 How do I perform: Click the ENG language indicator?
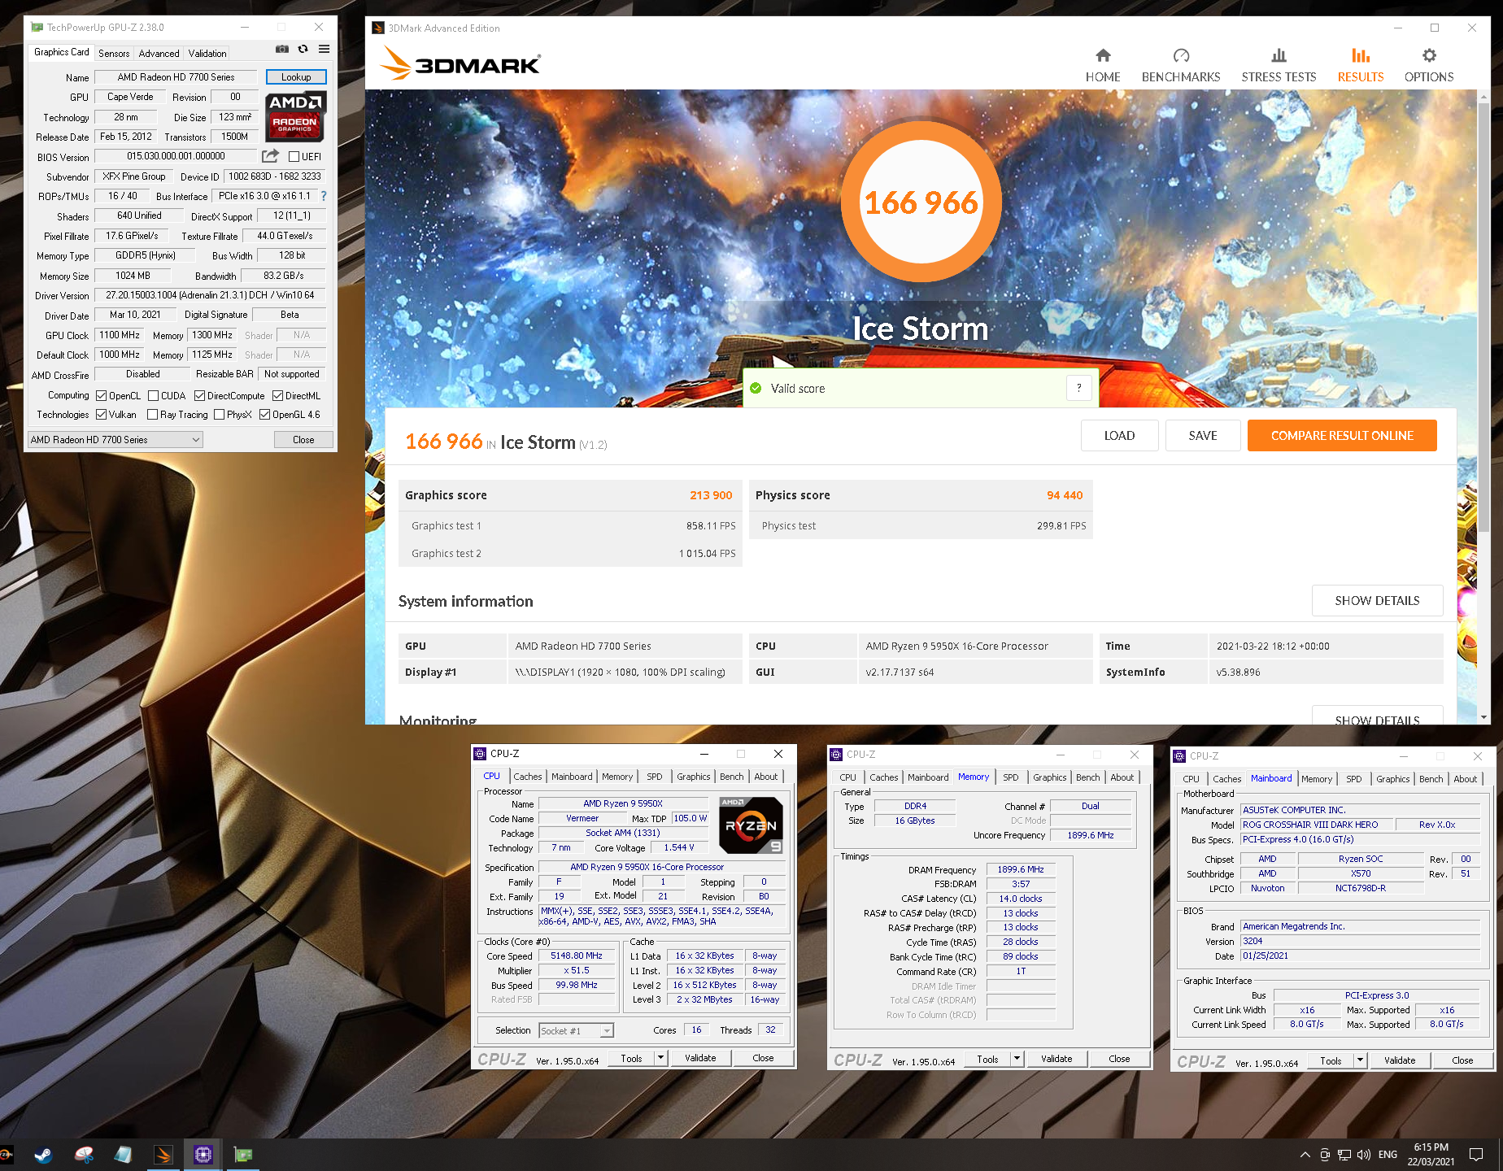(1388, 1155)
